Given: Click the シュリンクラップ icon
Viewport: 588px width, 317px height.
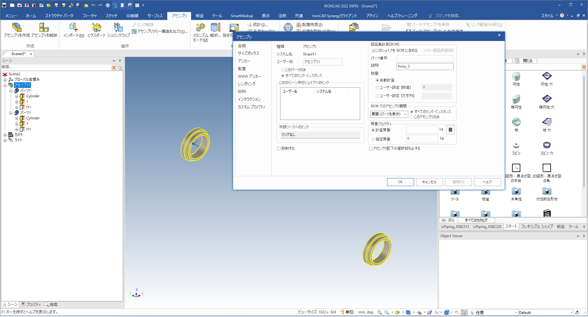Looking at the screenshot, I should (118, 28).
